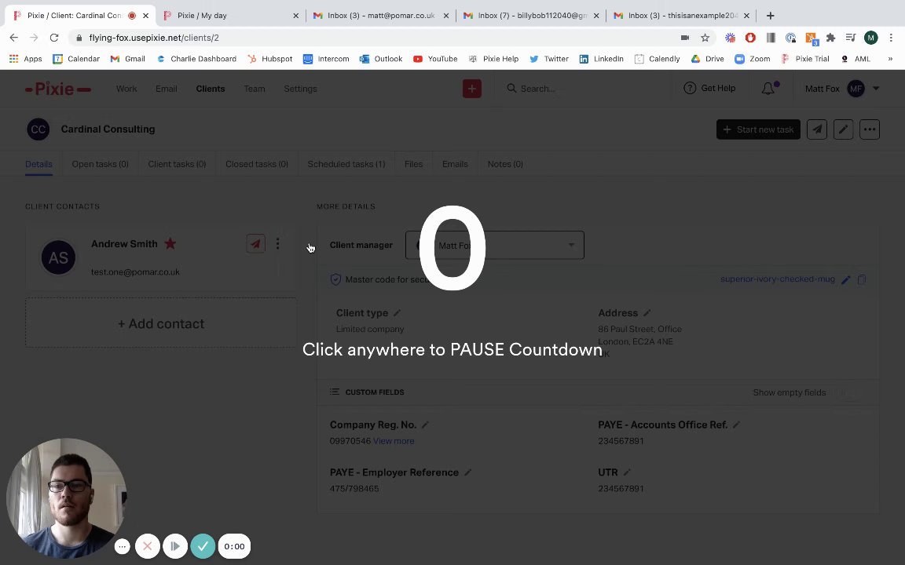Follow the View more link for Company Reg. No.
Viewport: 905px width, 565px height.
coord(394,441)
